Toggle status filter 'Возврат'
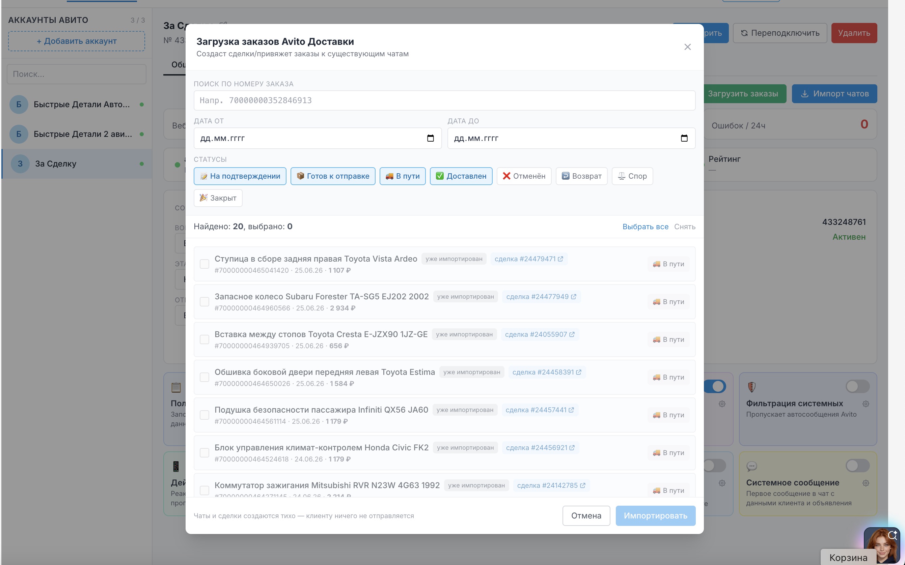 581,176
